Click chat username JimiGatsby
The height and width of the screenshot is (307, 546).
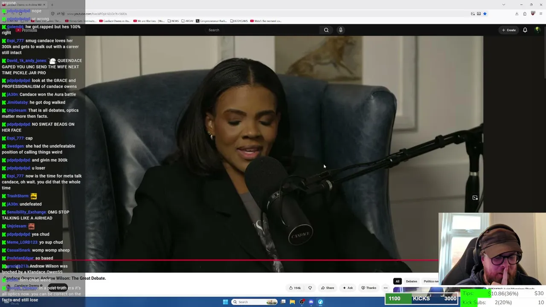pos(17,102)
